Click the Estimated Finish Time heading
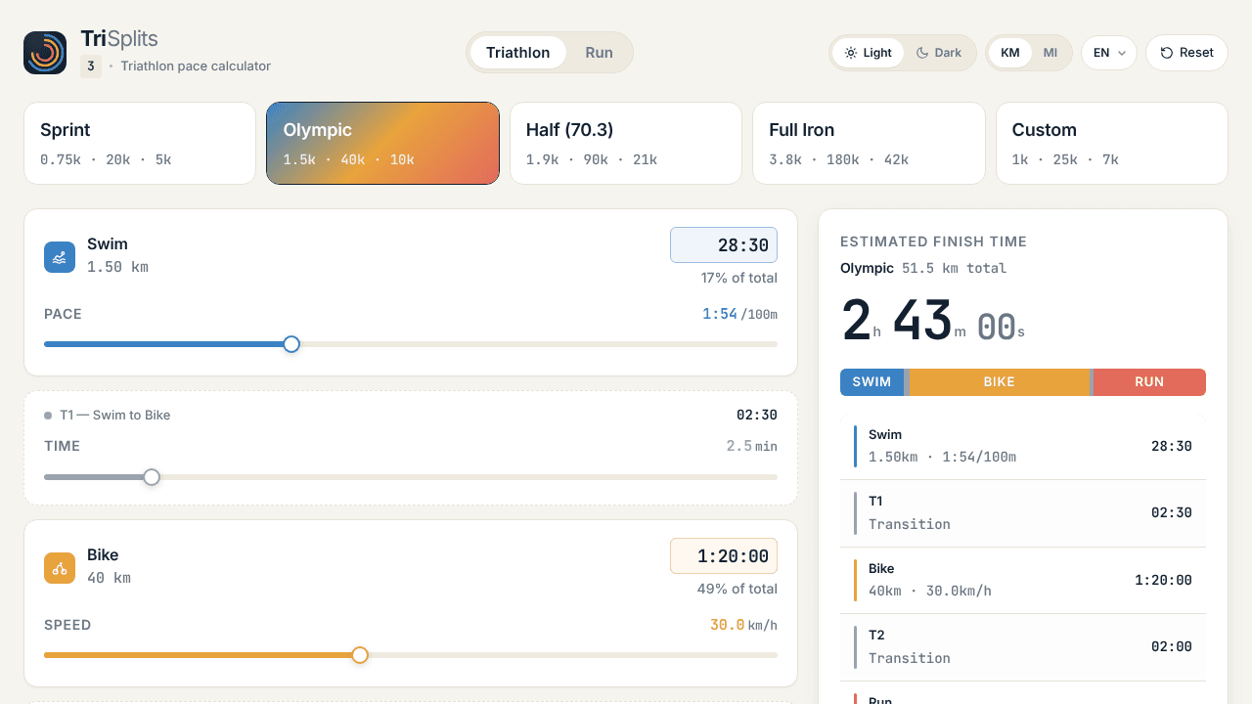Screen dimensions: 1252x704 coord(934,242)
